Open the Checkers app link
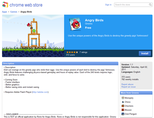The width and height of the screenshot is (154, 118). pyautogui.click(x=129, y=106)
